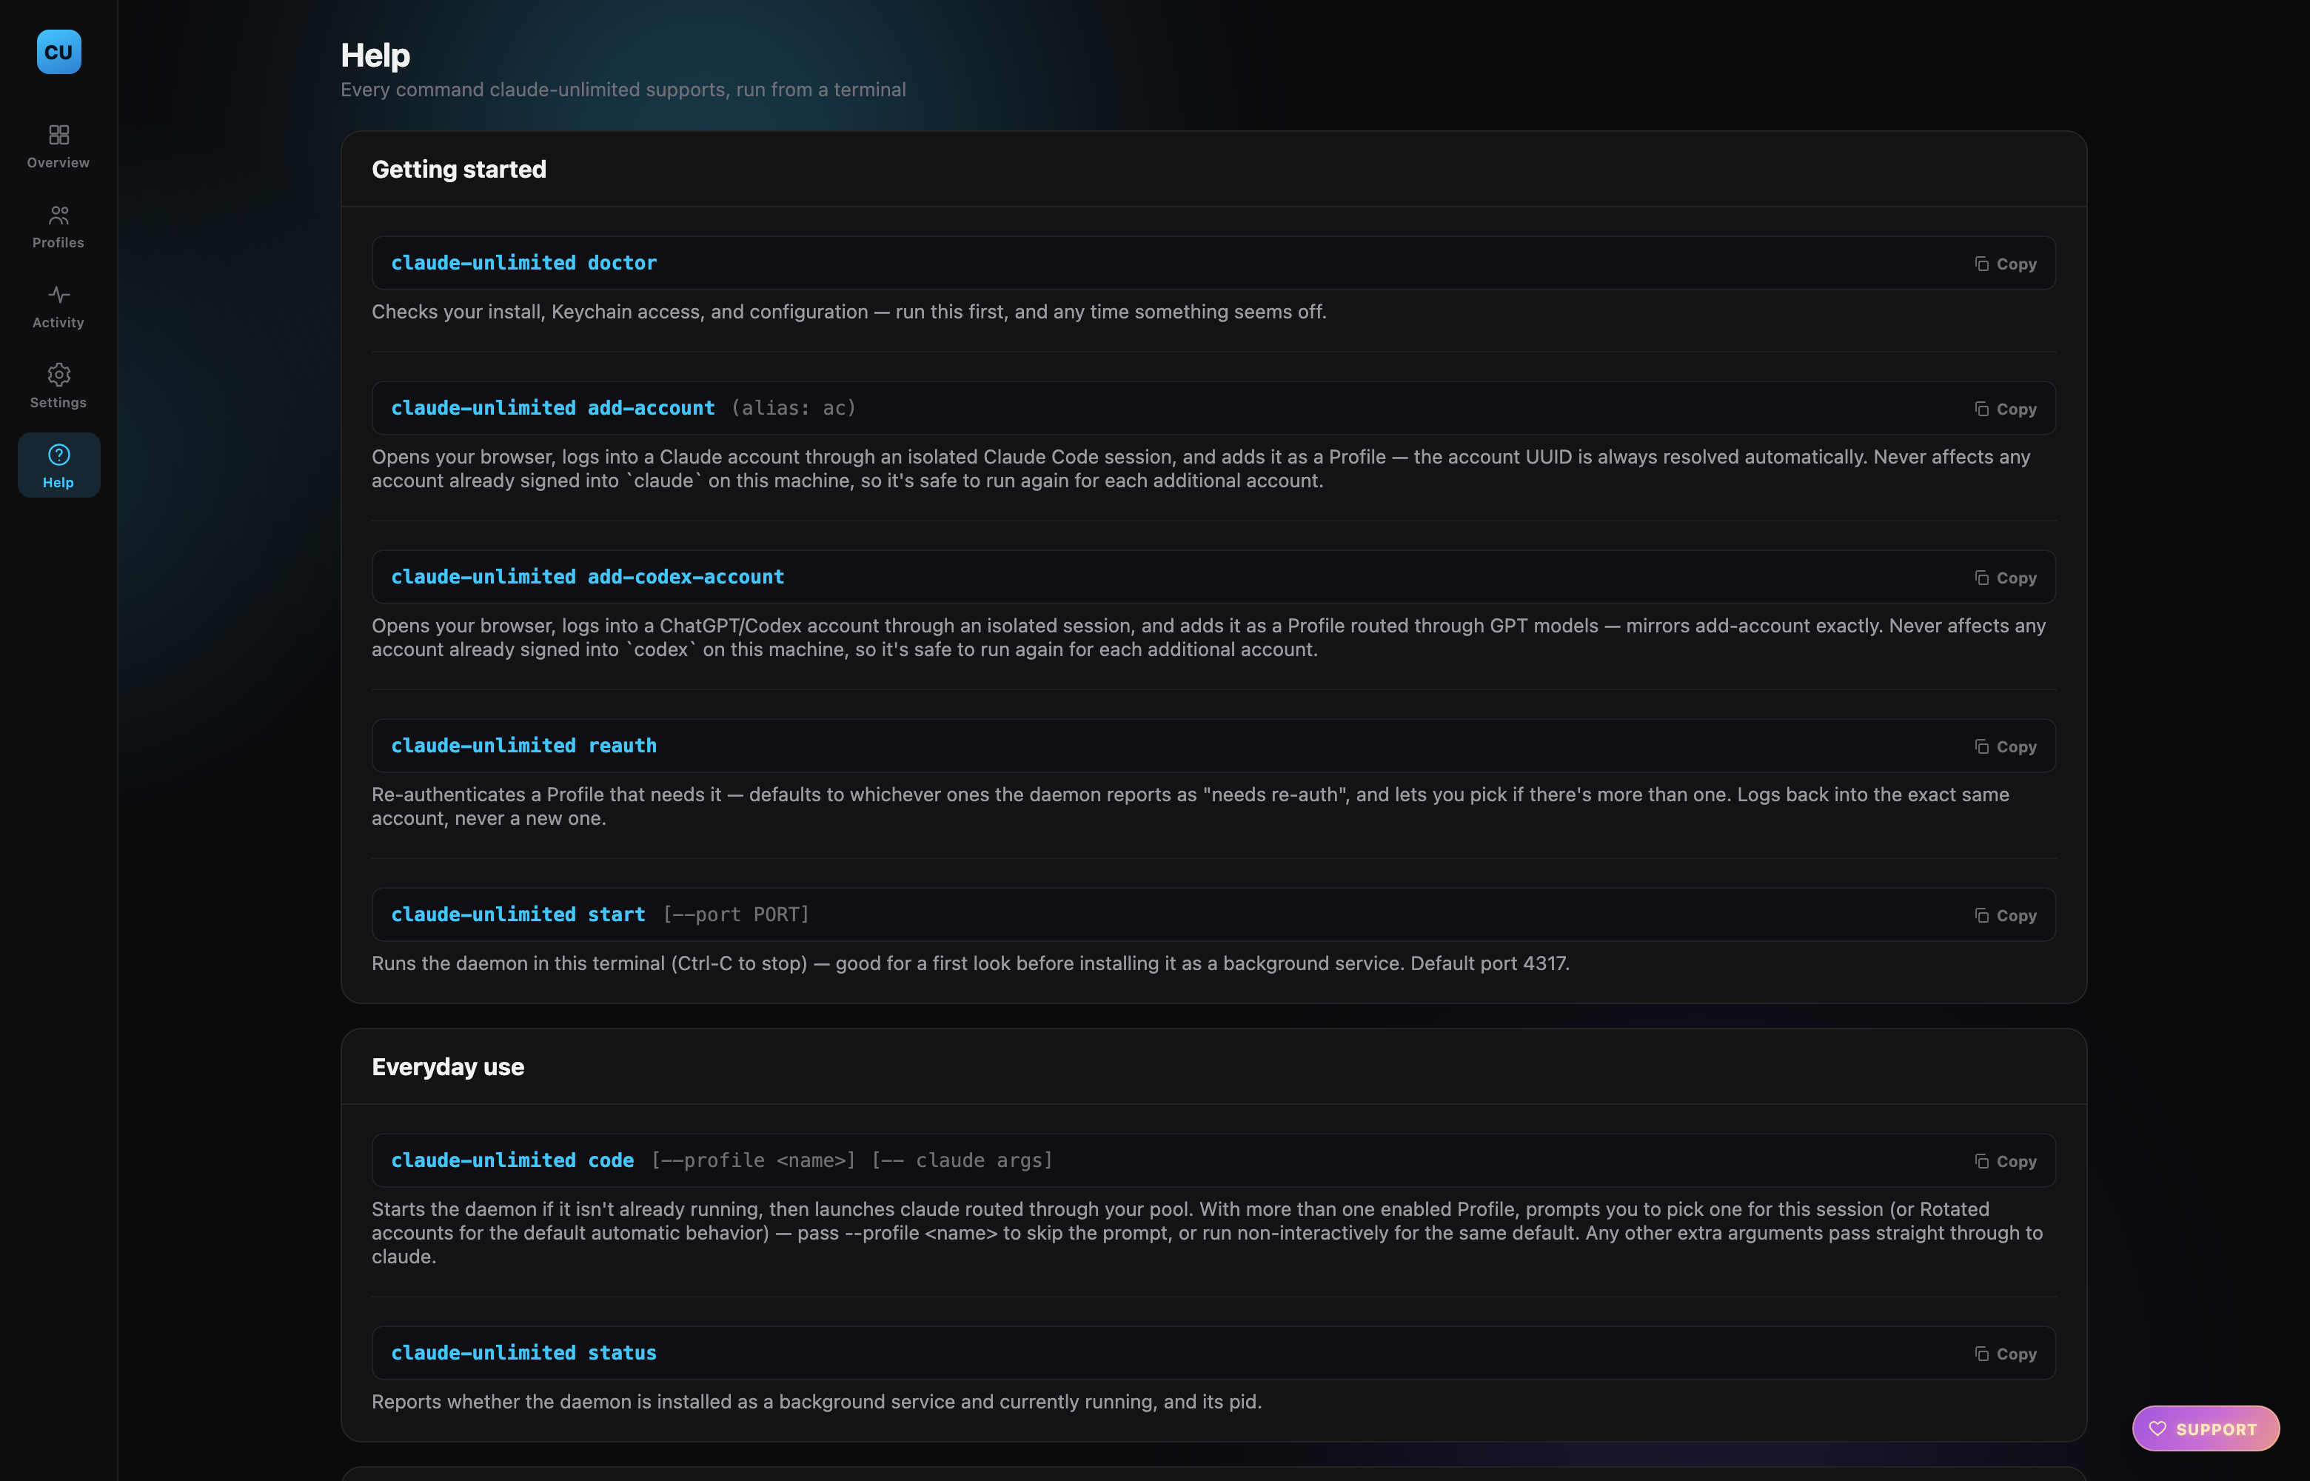Image resolution: width=2310 pixels, height=1481 pixels.
Task: Click the CU app logo
Action: pos(58,52)
